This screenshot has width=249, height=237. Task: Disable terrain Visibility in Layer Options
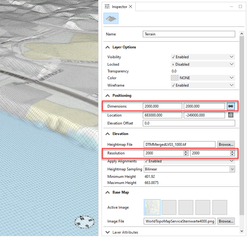[203, 57]
